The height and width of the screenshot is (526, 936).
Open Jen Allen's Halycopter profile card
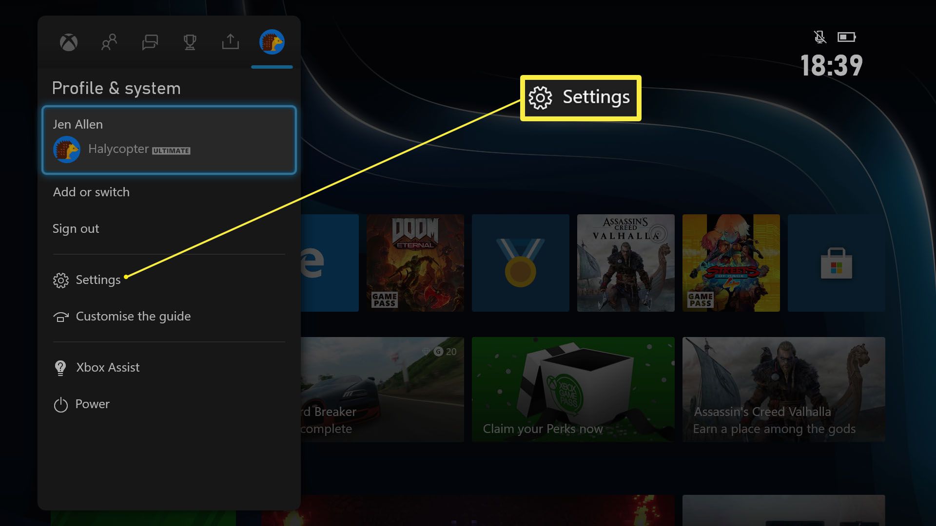tap(169, 140)
